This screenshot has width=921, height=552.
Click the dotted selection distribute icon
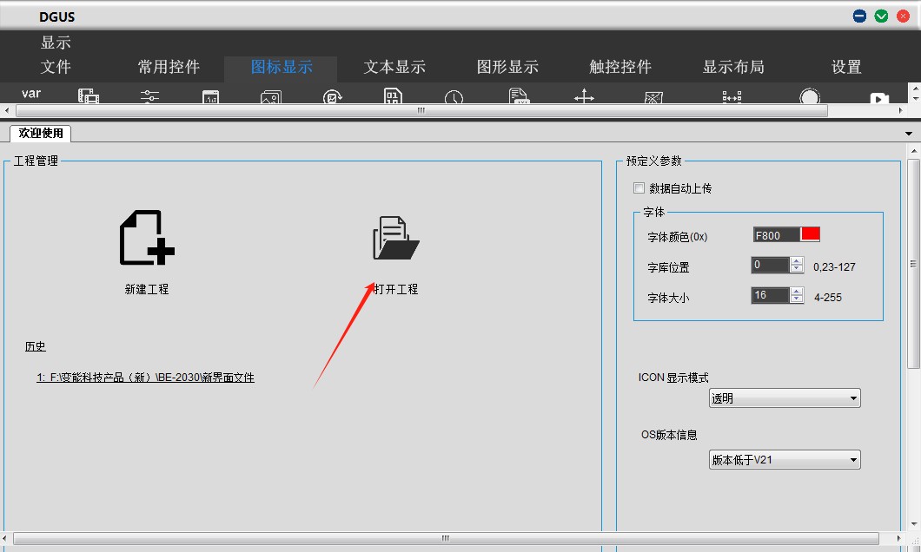coord(732,96)
